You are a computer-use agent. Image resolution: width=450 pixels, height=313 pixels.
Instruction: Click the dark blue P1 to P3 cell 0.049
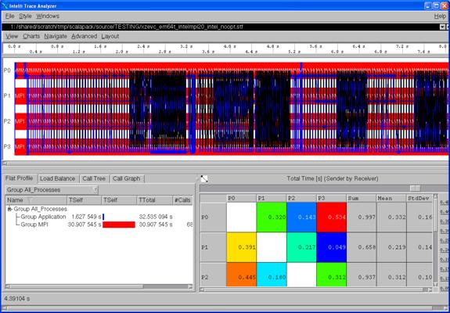tap(331, 247)
